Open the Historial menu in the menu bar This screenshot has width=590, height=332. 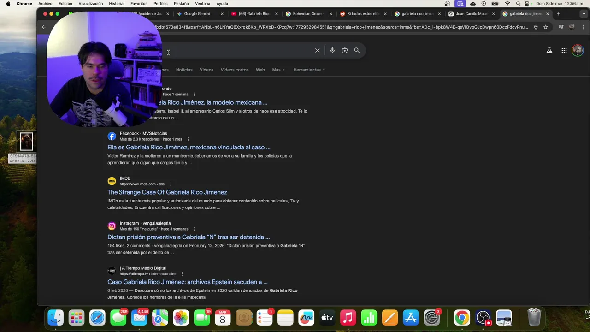[x=117, y=3]
